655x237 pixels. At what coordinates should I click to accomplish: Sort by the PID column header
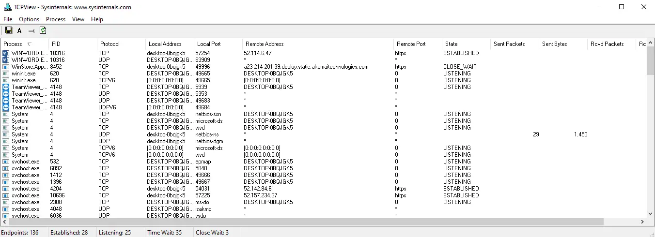point(73,44)
